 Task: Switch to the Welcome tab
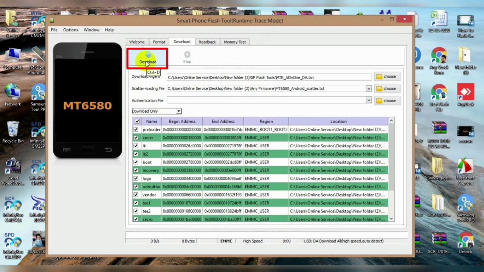coord(137,42)
